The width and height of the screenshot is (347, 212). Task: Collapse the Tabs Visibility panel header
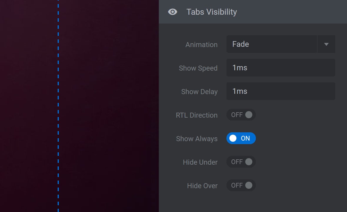tap(253, 12)
